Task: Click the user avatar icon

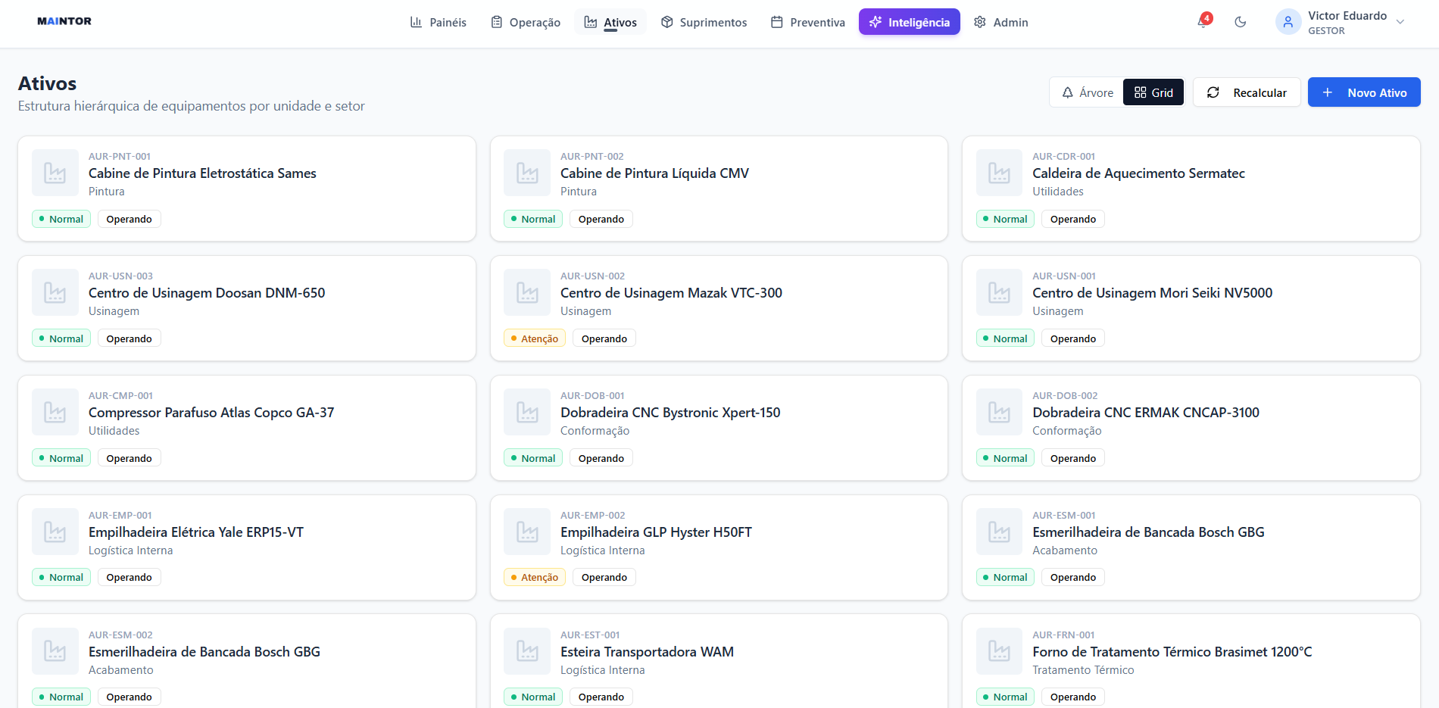Action: pos(1288,22)
